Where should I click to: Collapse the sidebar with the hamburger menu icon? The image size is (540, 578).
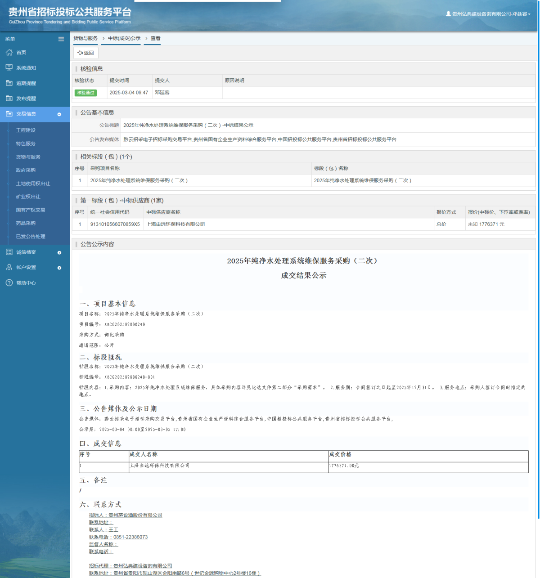pyautogui.click(x=61, y=39)
